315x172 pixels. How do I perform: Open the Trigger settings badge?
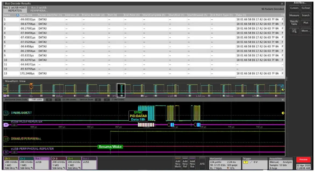tap(254, 163)
